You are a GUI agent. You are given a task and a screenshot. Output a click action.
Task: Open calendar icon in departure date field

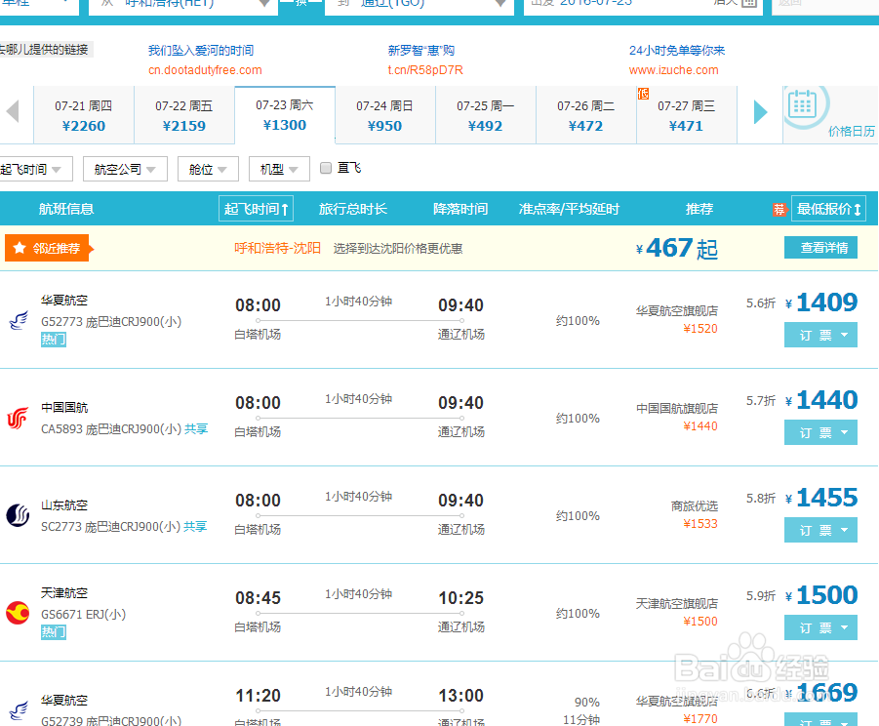[x=748, y=3]
